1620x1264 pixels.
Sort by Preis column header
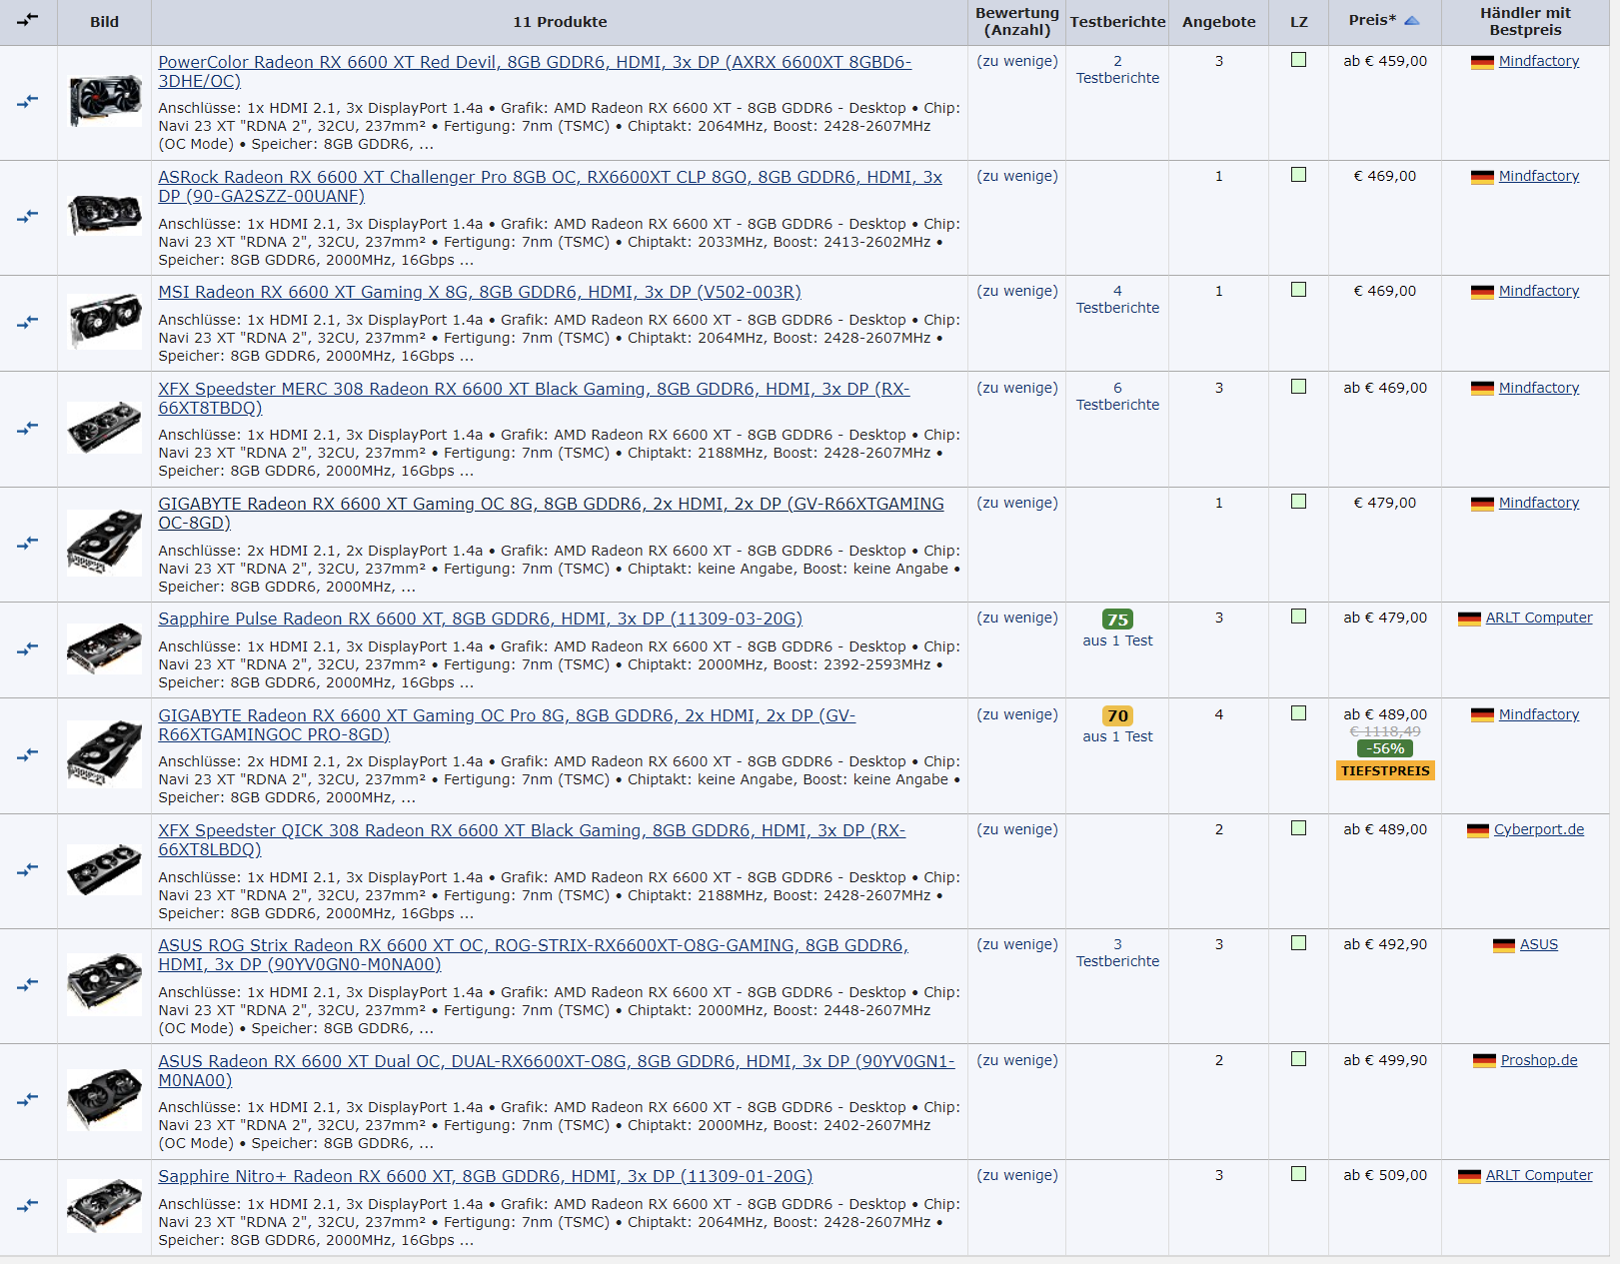[1372, 20]
